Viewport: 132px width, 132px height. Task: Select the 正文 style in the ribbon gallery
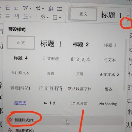point(83,14)
